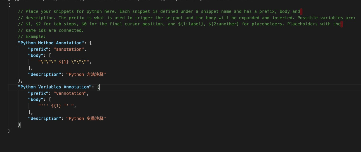
Task: Click highlighted opening brace after Python Variables Annotation
Action: click(x=98, y=87)
